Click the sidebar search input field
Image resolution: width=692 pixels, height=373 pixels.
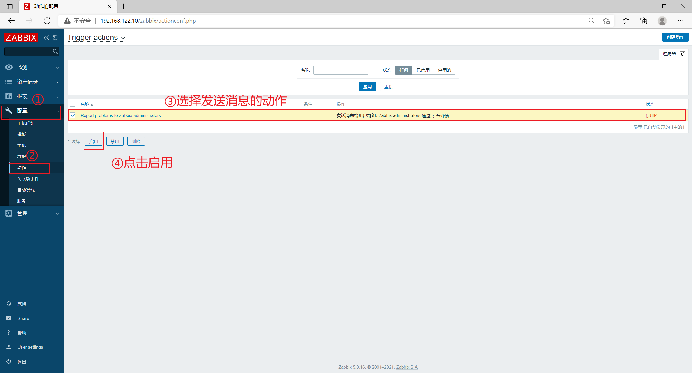(x=32, y=51)
